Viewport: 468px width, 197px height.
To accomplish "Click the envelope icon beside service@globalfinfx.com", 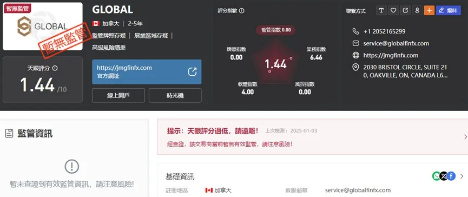I will (355, 43).
